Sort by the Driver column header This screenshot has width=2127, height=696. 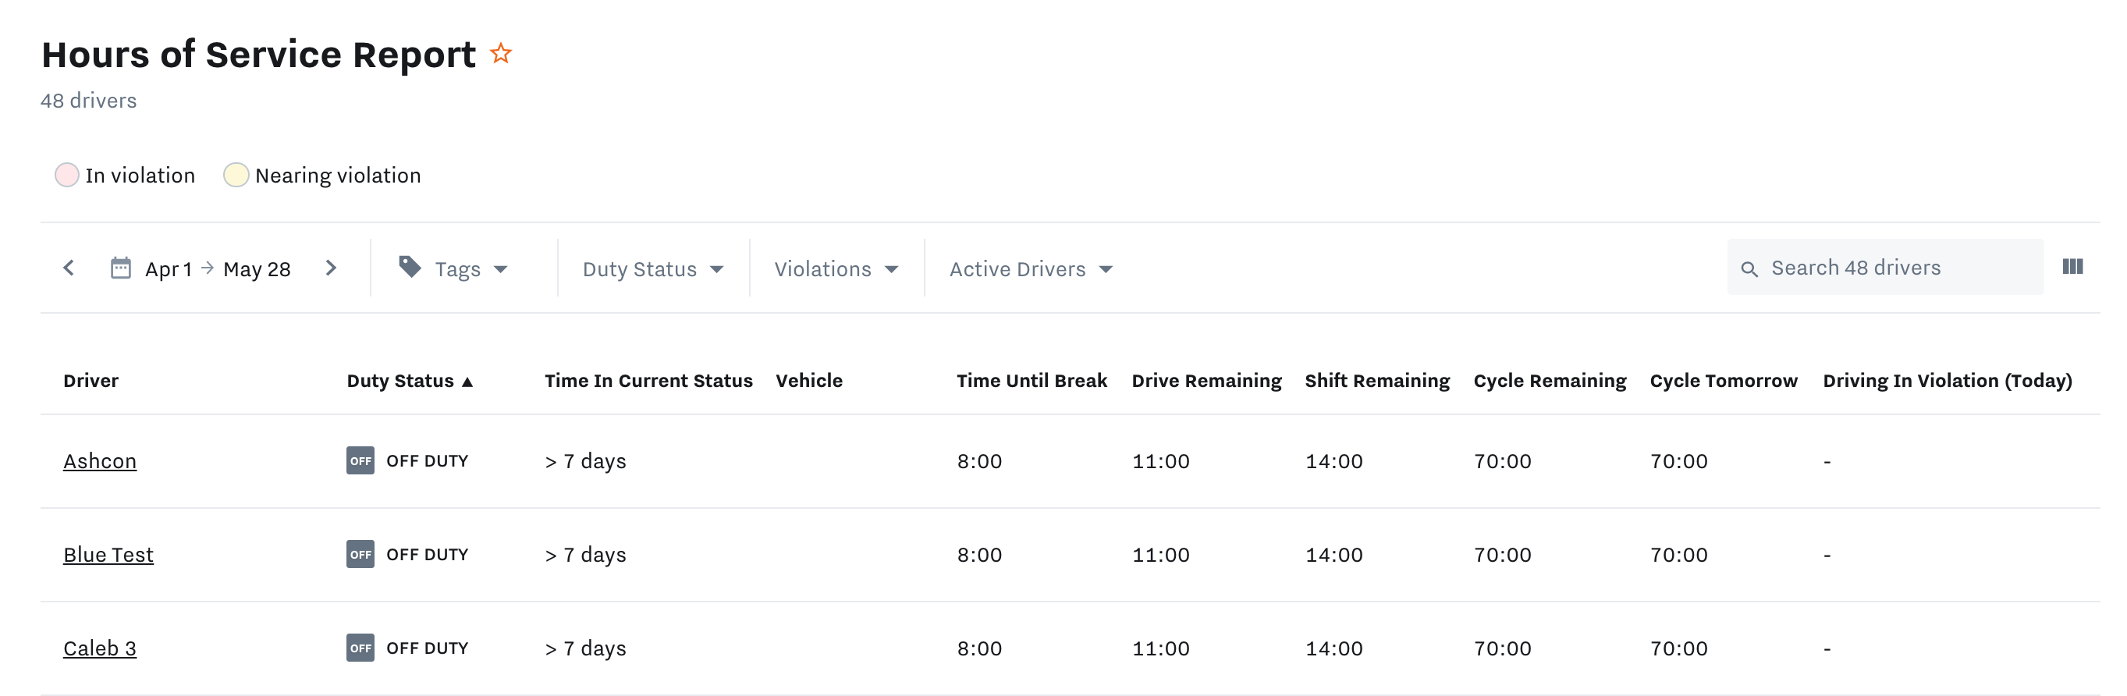[91, 381]
